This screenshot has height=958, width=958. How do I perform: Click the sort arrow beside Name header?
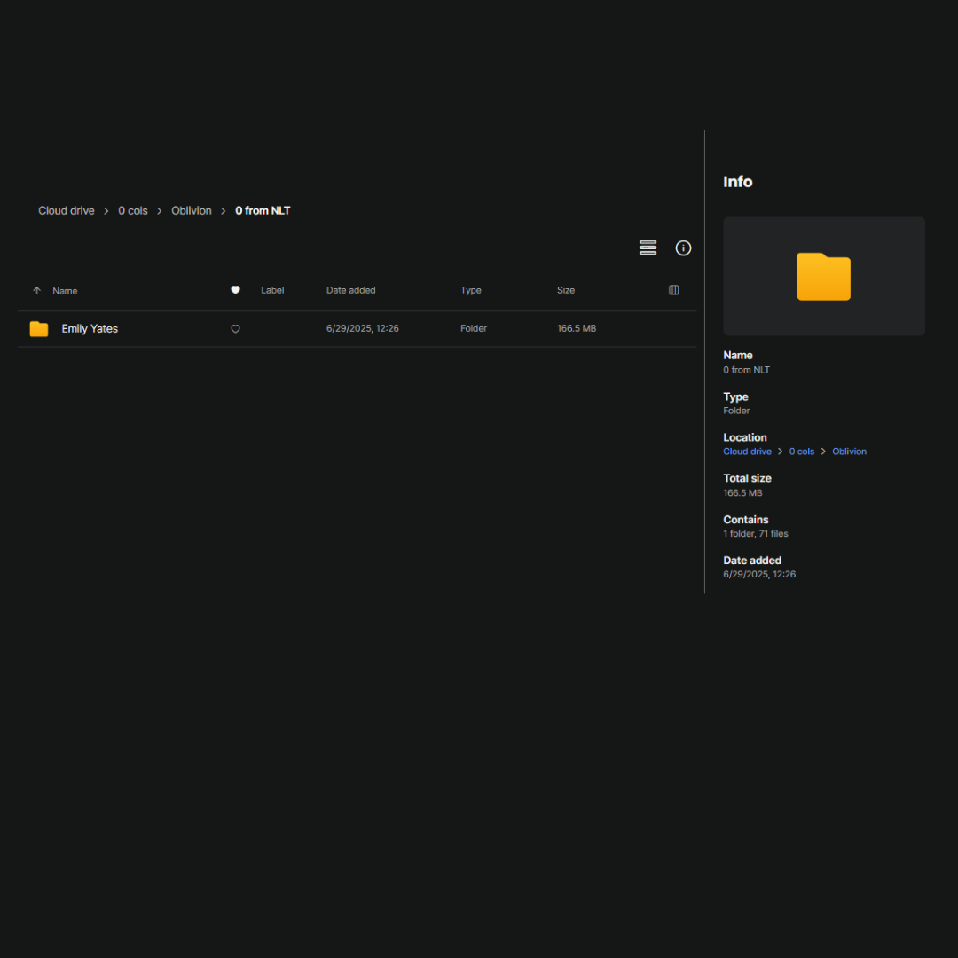(36, 291)
